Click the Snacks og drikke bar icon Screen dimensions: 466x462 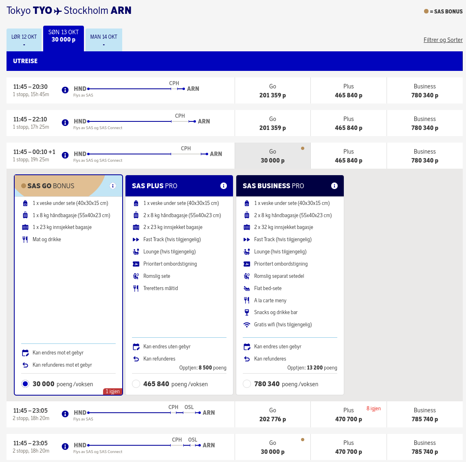click(x=247, y=312)
